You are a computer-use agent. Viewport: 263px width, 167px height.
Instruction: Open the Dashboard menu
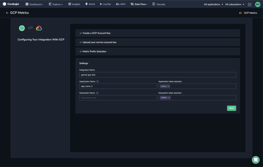pos(34,4)
